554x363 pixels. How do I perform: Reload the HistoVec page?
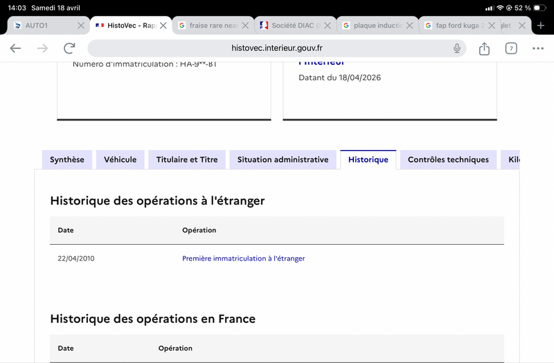point(69,48)
